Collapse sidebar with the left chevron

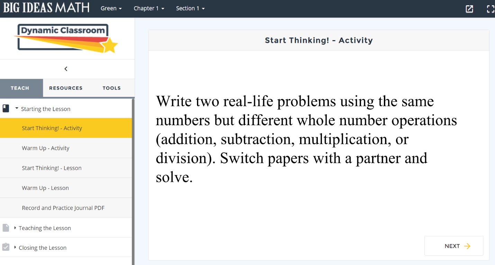[66, 69]
